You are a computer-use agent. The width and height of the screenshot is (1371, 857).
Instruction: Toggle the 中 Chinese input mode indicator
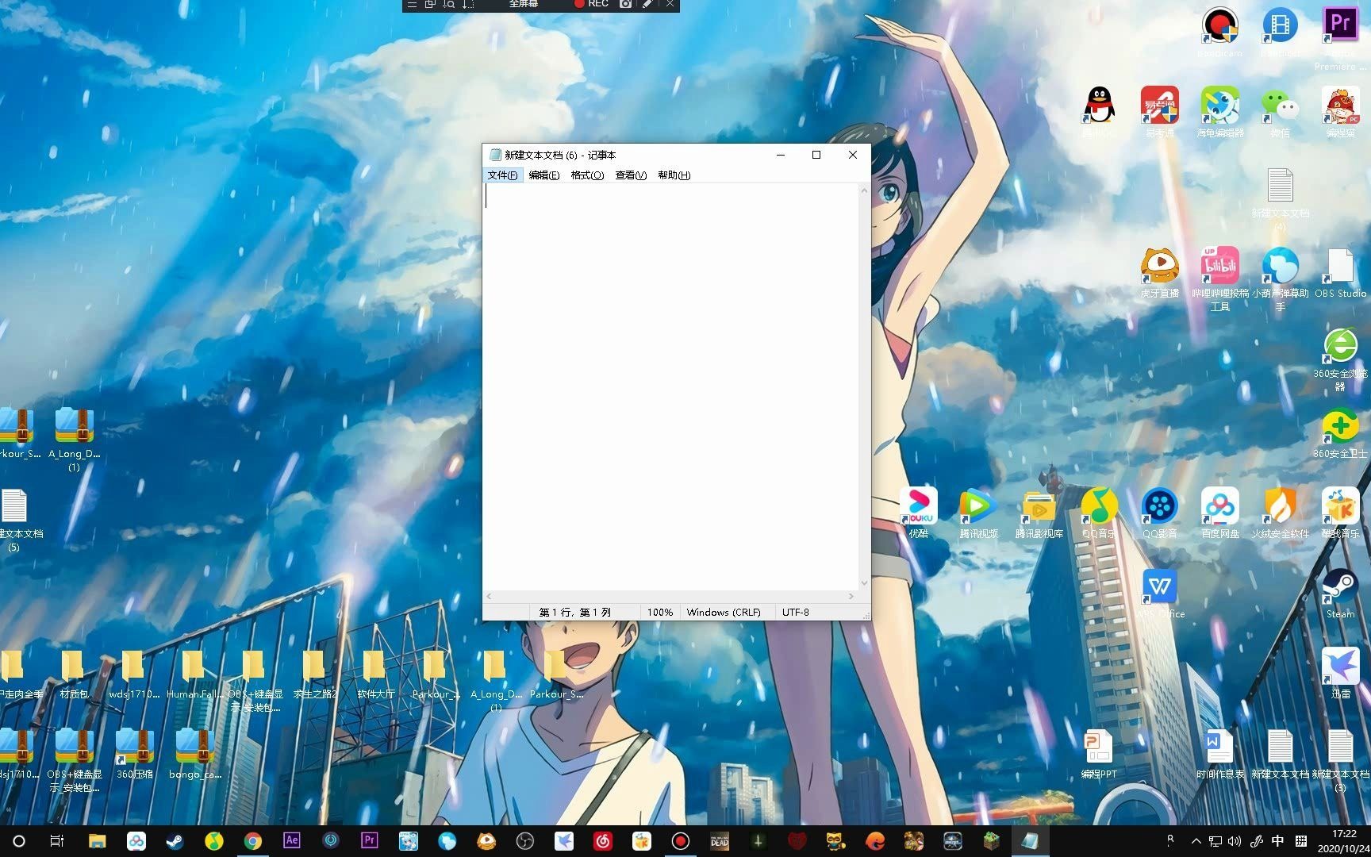[x=1277, y=841]
